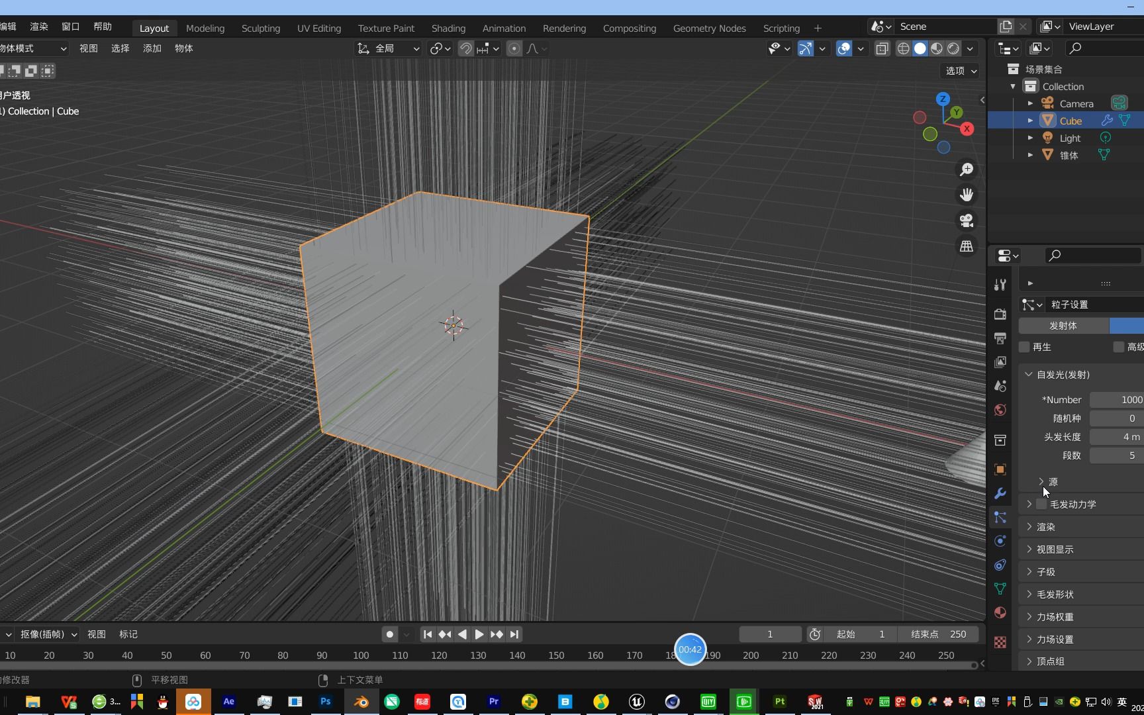Viewport: 1144px width, 715px height.
Task: Expand the Cube item in the outliner
Action: click(x=1030, y=120)
